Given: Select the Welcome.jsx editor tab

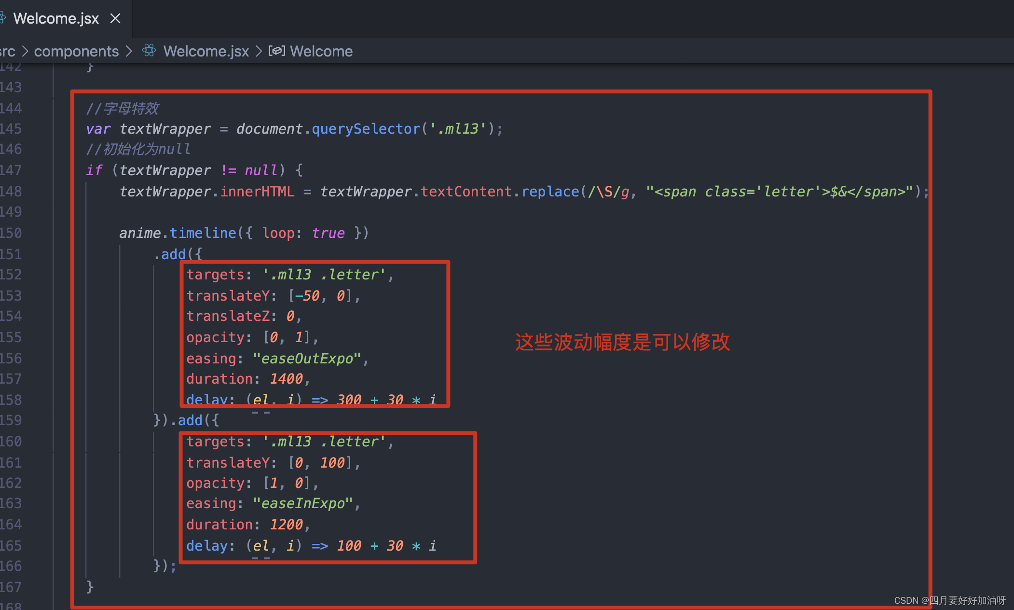Looking at the screenshot, I should click(55, 18).
